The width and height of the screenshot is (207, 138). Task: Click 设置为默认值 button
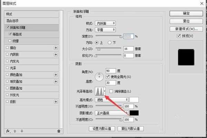tap(102, 129)
